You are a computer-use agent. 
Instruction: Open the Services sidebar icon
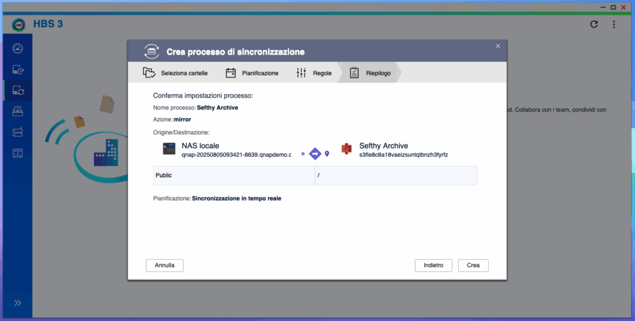point(17,153)
